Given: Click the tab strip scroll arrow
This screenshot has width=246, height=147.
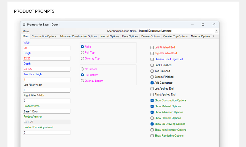Looking at the screenshot, I should click(x=213, y=36).
